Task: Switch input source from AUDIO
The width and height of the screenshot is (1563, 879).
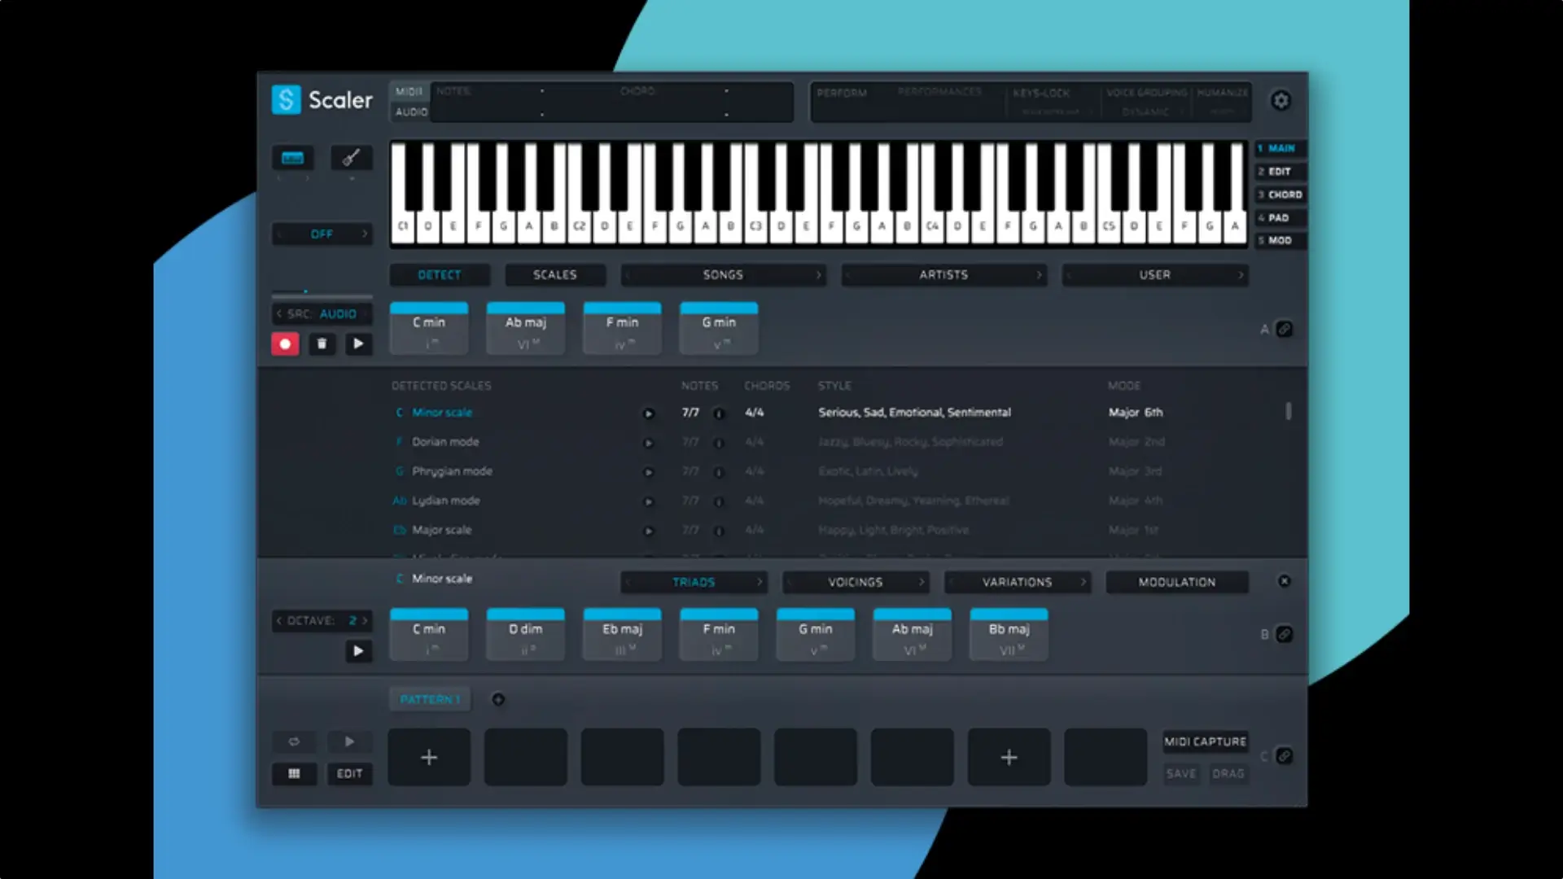Action: click(322, 313)
